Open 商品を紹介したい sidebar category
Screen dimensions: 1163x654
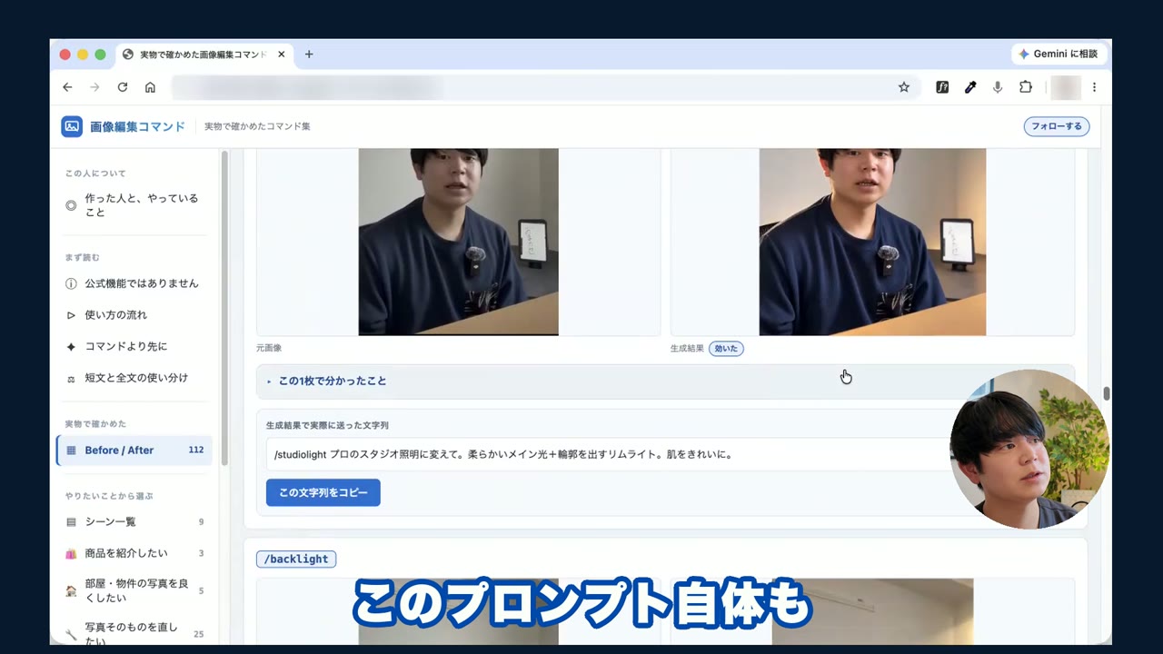pyautogui.click(x=133, y=553)
